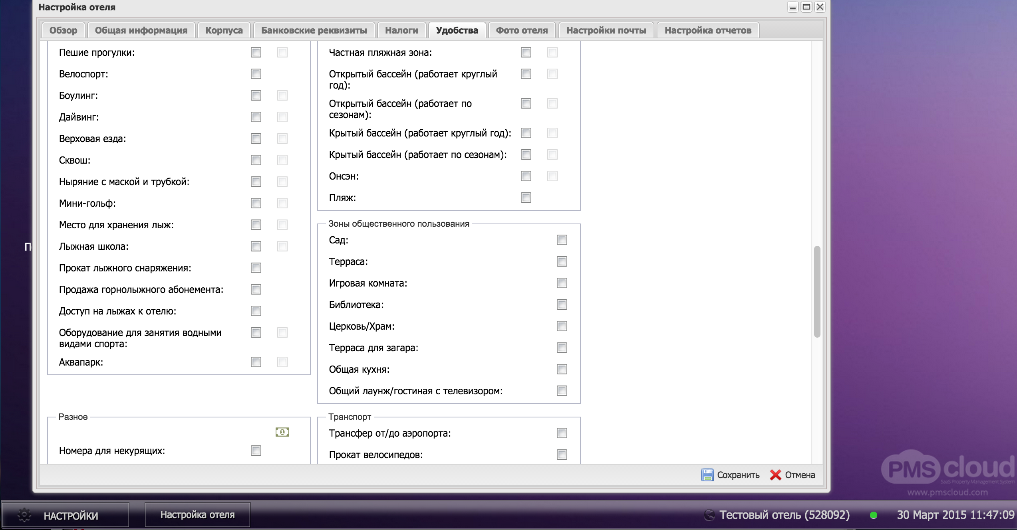Click the globe icon beside Тестовый отель

(x=709, y=515)
